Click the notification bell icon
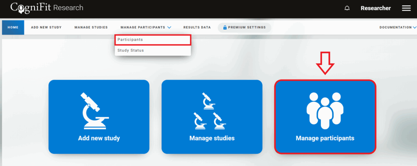Image resolution: width=417 pixels, height=166 pixels. click(347, 8)
